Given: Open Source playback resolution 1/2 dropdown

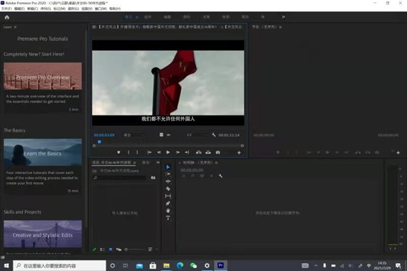Looking at the screenshot, I should 197,135.
